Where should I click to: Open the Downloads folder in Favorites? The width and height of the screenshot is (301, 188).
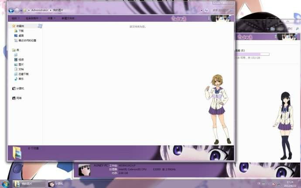click(21, 31)
